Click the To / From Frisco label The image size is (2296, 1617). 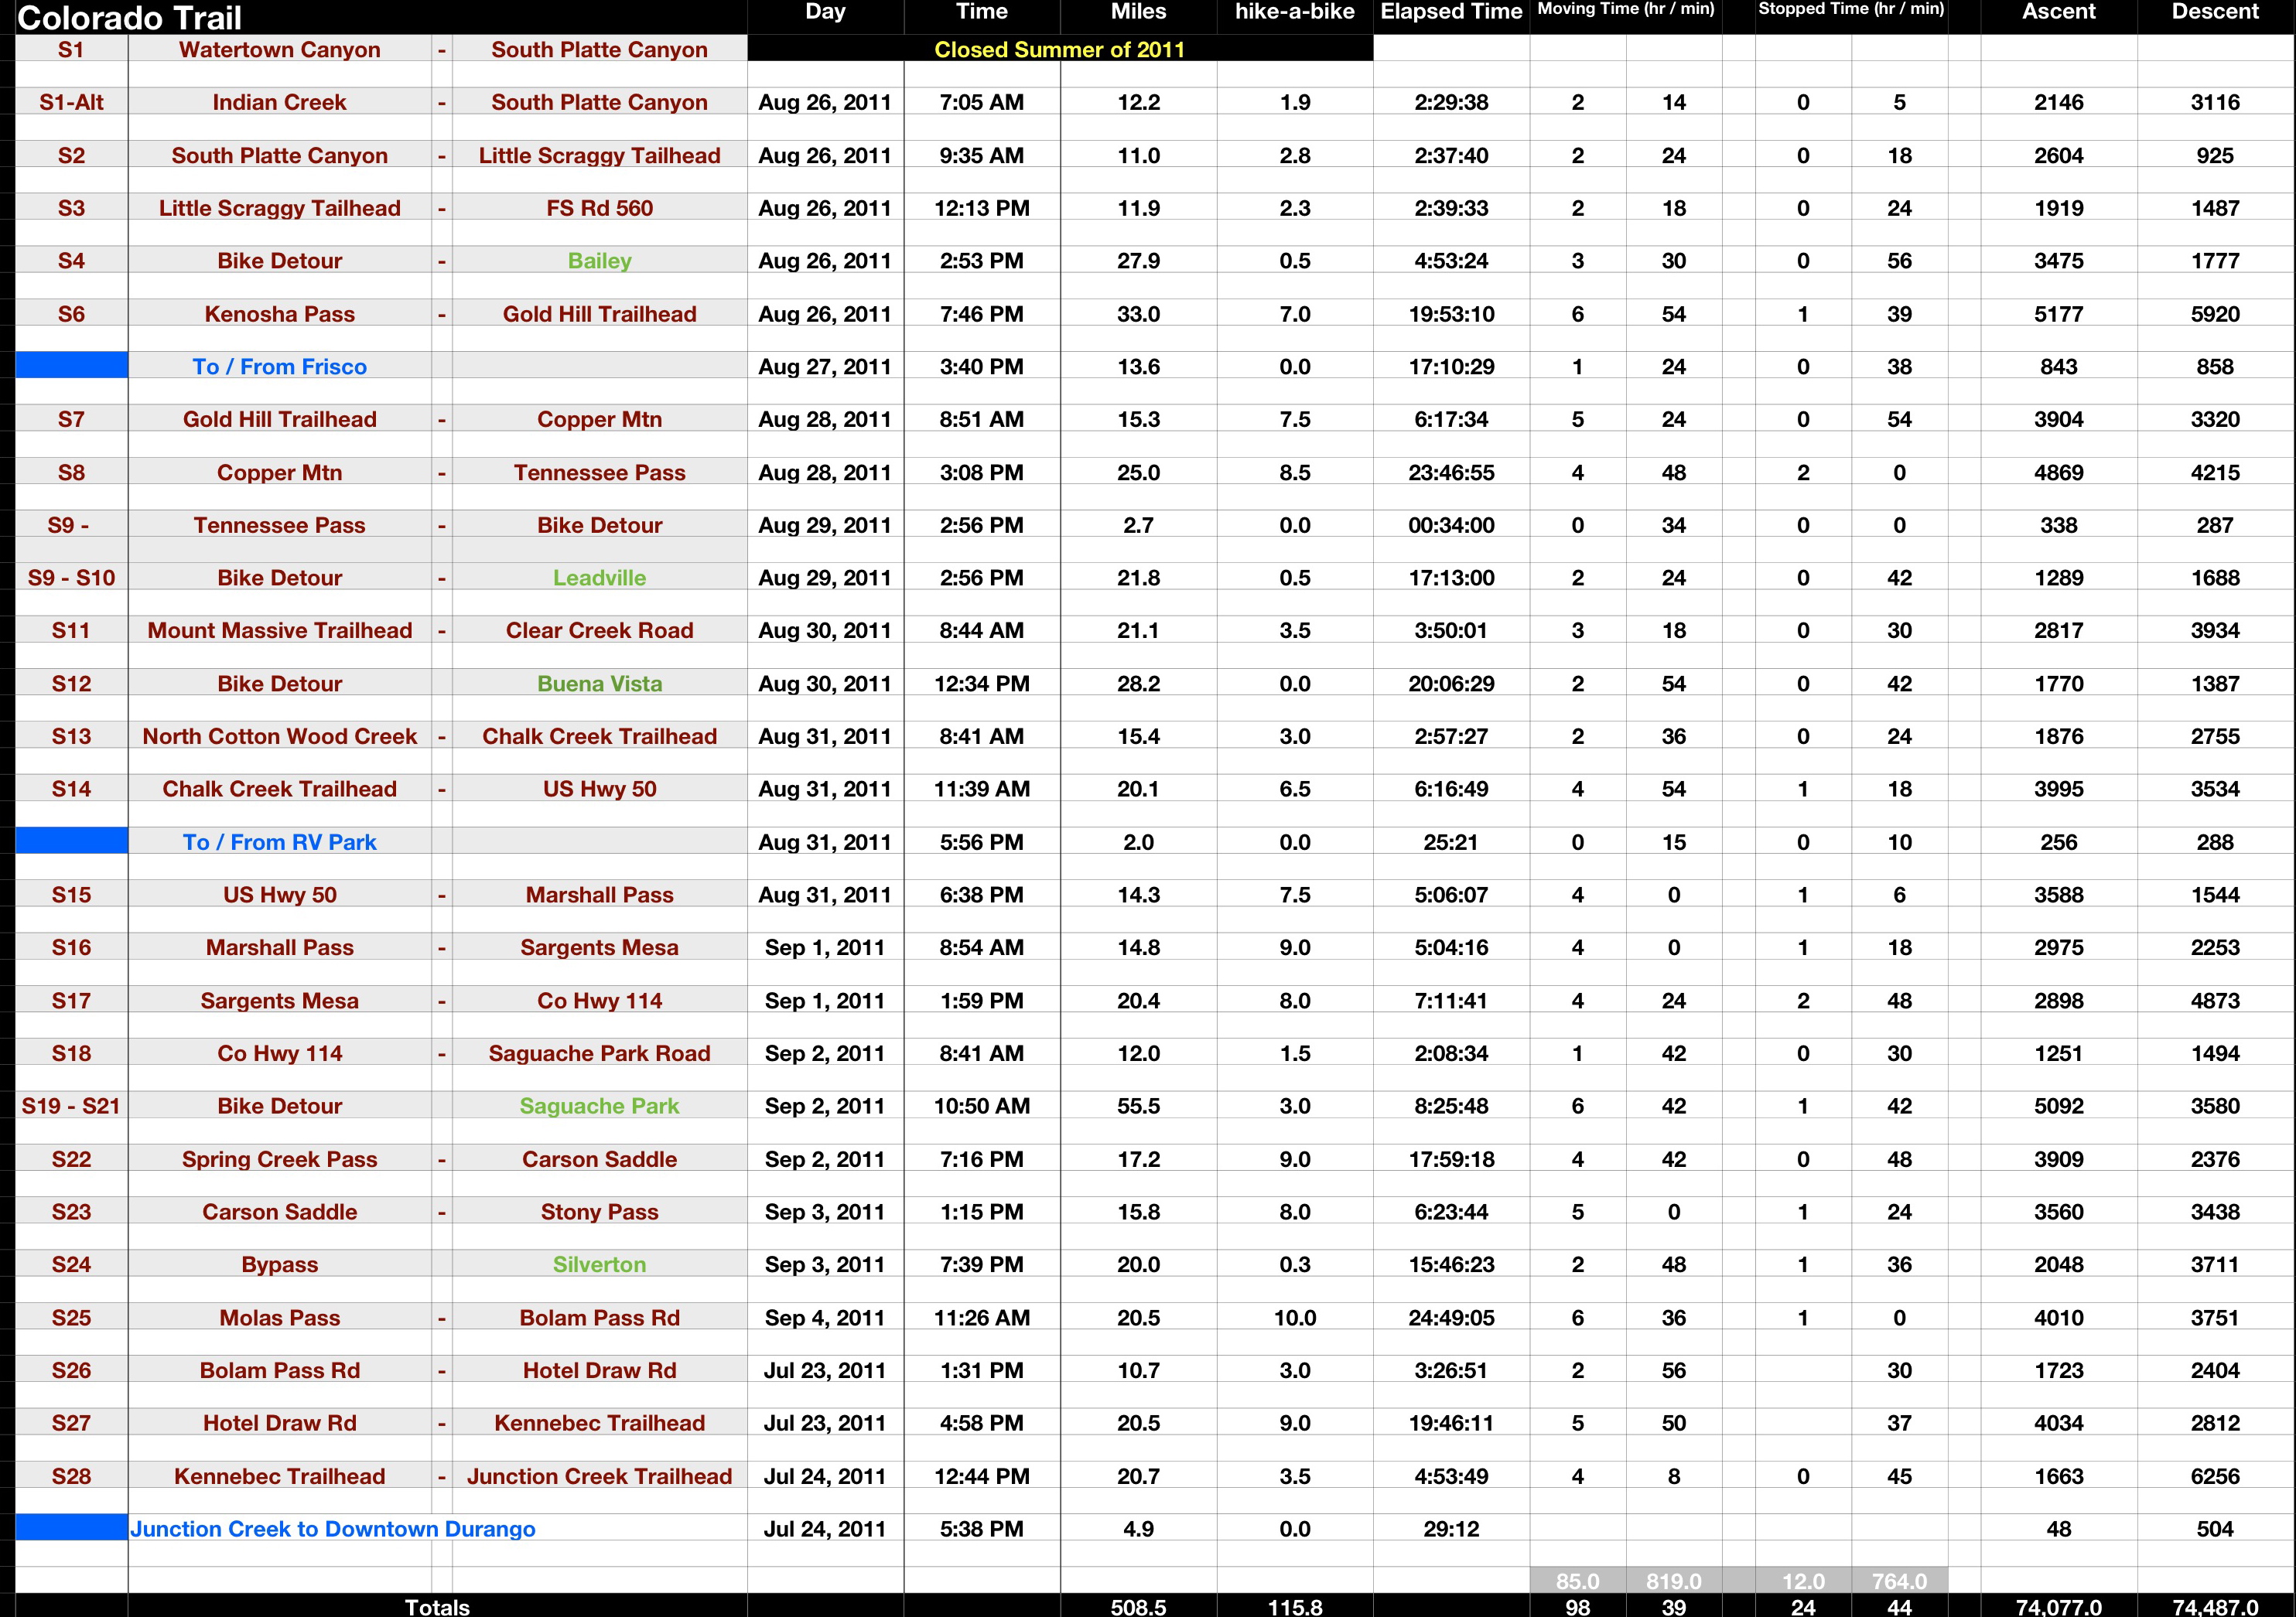click(x=279, y=367)
